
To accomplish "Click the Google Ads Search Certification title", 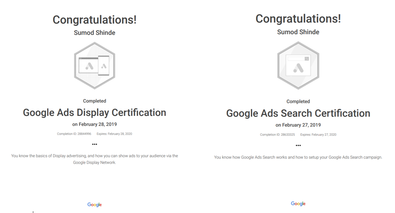I will coord(298,113).
